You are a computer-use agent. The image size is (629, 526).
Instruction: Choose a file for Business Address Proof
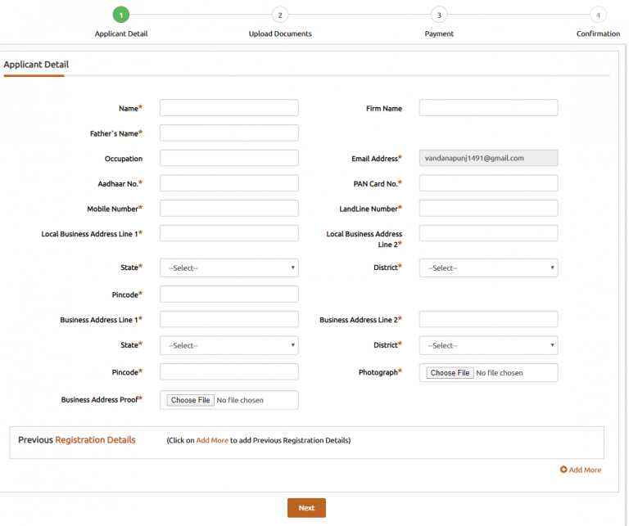click(x=190, y=400)
